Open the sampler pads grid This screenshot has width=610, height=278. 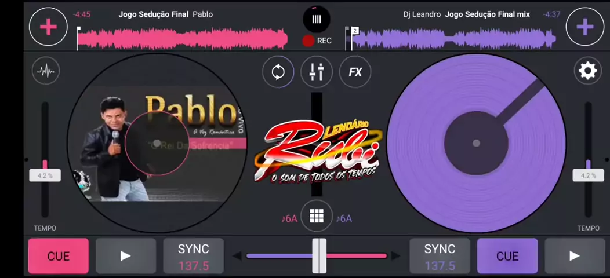point(317,215)
